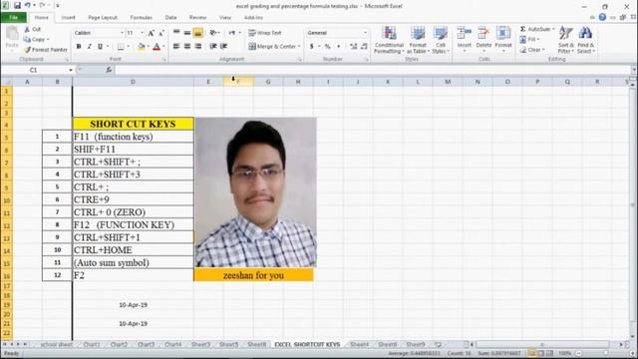The width and height of the screenshot is (638, 359).
Task: Increase indent in Alignment group
Action: click(223, 47)
